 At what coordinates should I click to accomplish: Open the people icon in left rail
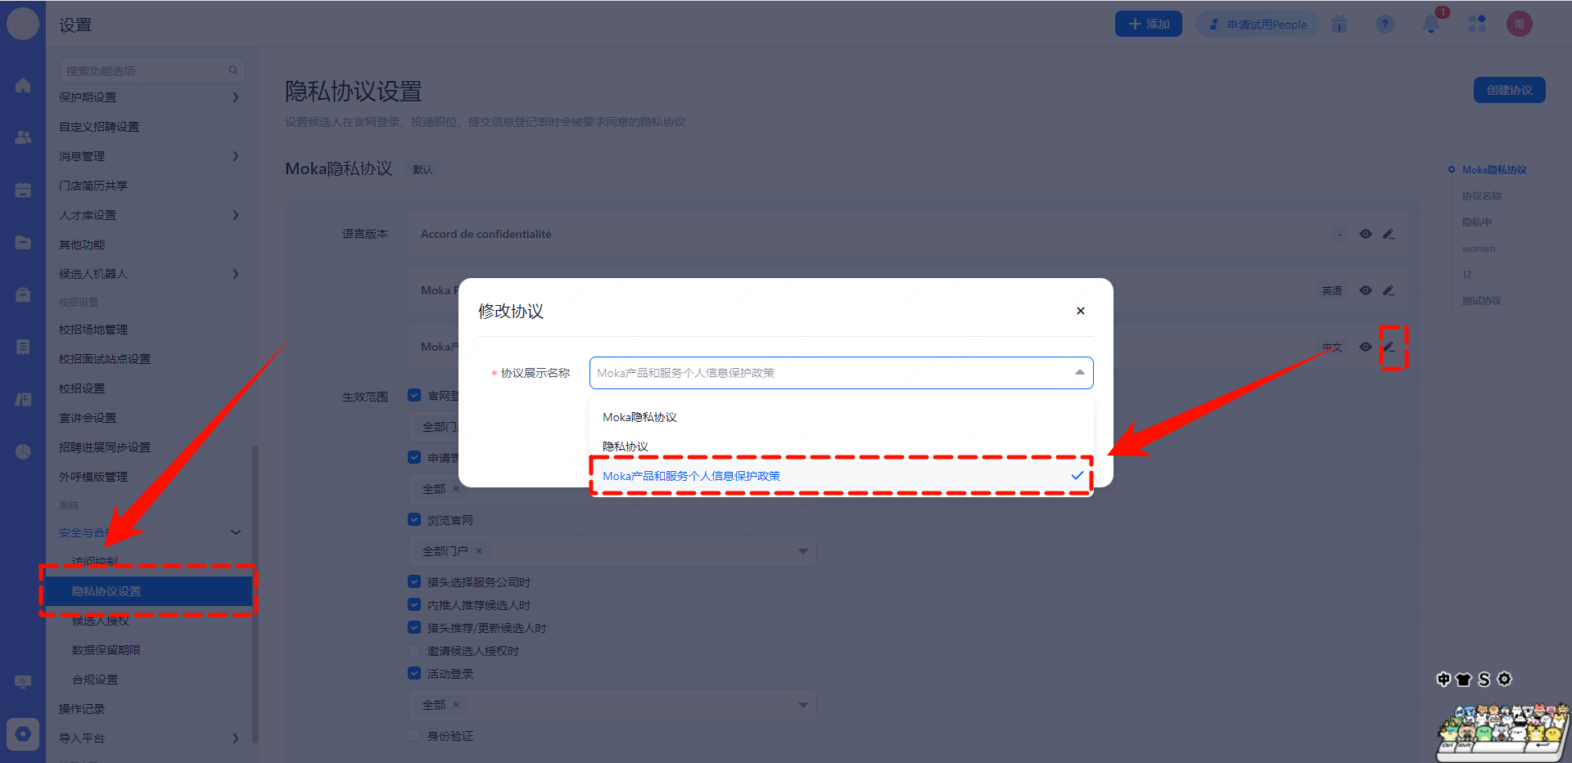23,137
